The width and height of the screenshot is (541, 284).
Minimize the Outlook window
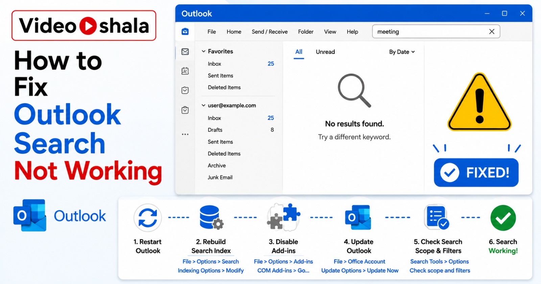[487, 14]
